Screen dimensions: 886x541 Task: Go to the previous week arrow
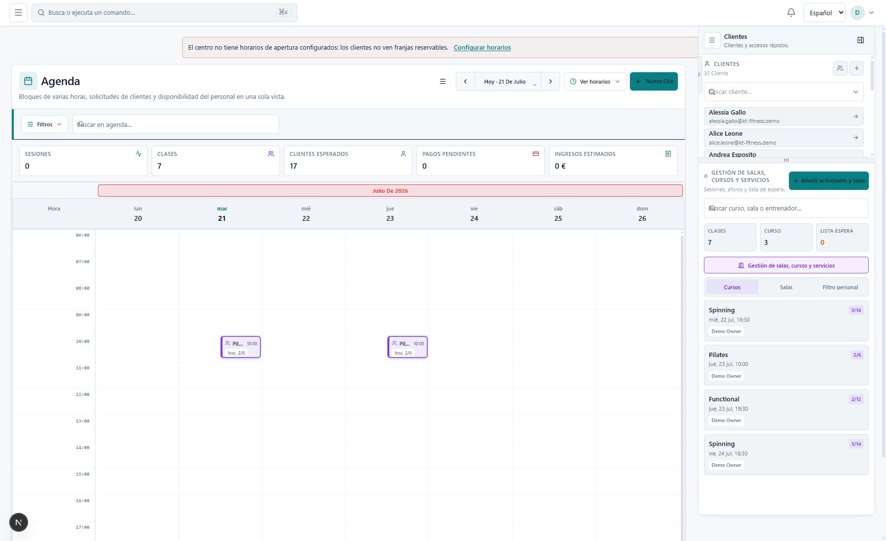point(465,82)
